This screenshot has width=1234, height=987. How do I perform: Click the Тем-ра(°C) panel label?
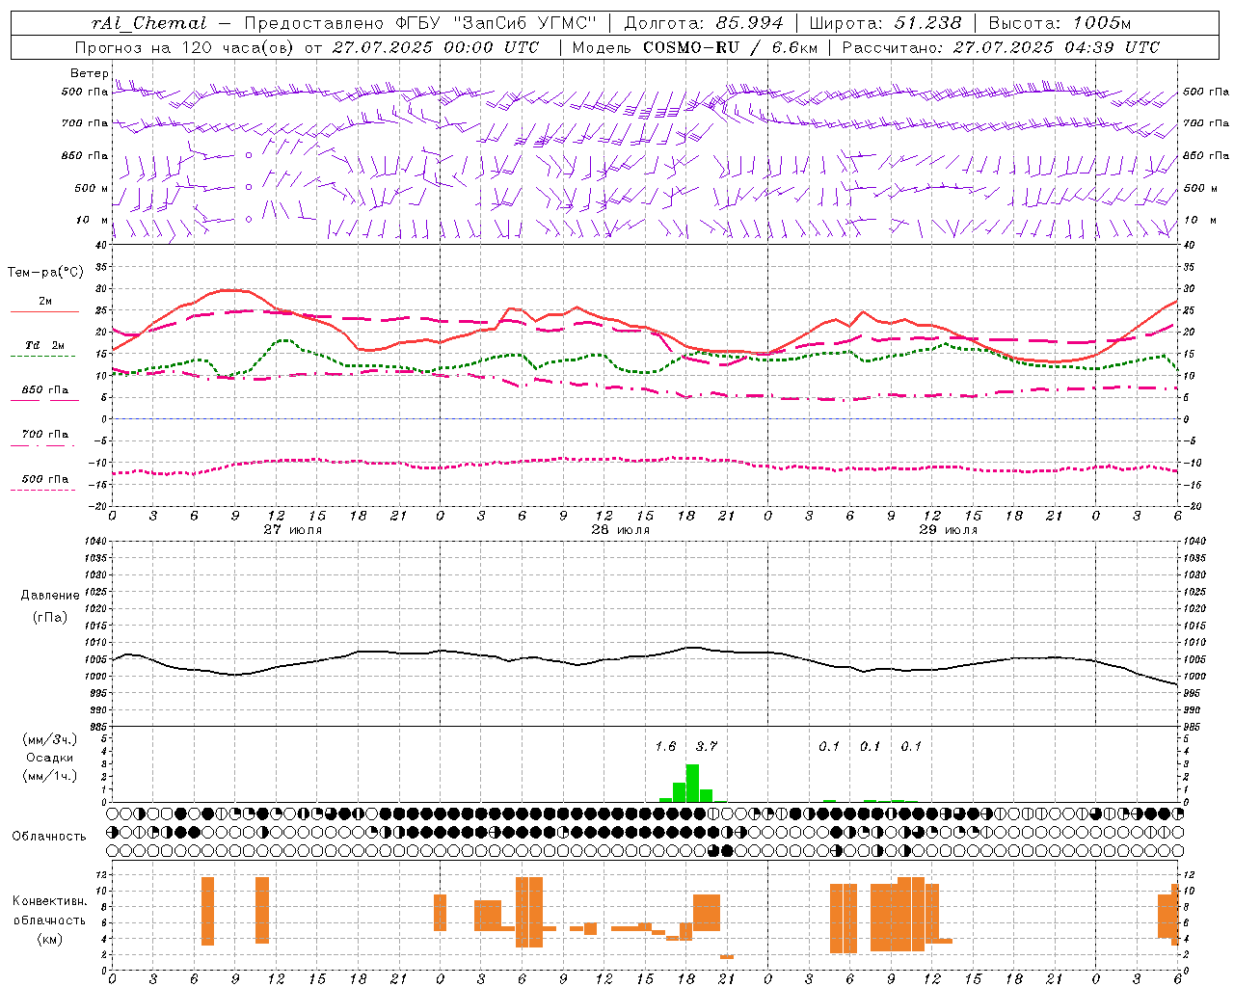tap(45, 273)
